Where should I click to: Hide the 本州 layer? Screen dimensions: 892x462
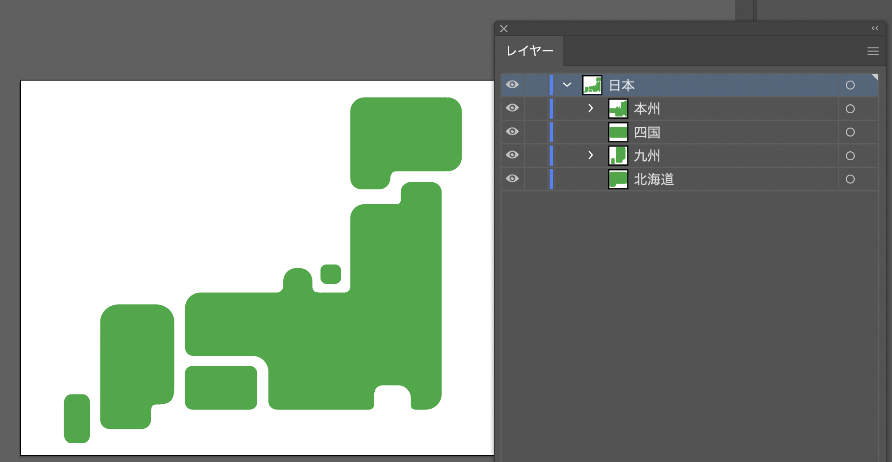click(512, 108)
